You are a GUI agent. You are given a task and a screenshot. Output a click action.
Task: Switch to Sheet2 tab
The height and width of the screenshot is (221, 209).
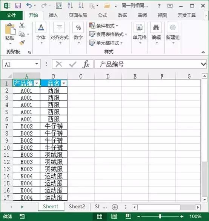(x=77, y=207)
